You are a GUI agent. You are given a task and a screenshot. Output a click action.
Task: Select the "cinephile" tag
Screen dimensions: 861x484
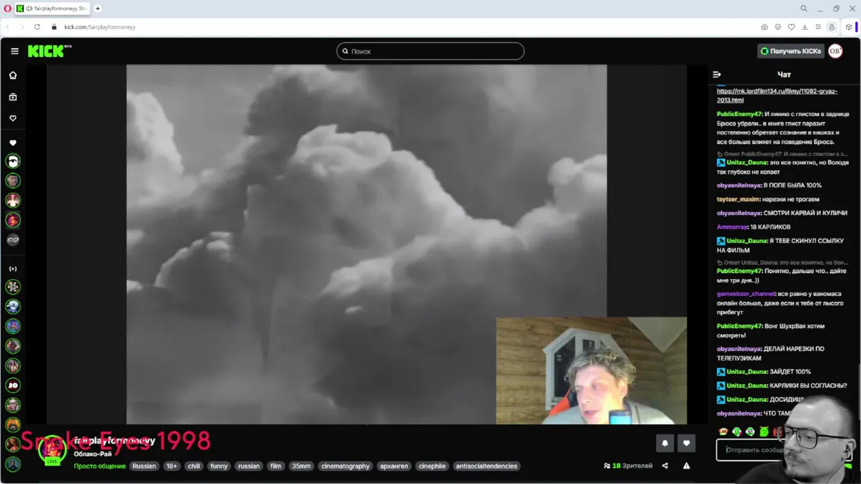pyautogui.click(x=432, y=466)
